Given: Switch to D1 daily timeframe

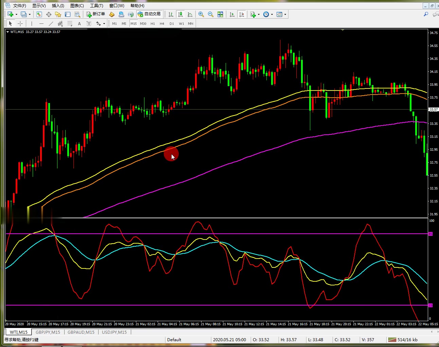Looking at the screenshot, I should [x=172, y=23].
